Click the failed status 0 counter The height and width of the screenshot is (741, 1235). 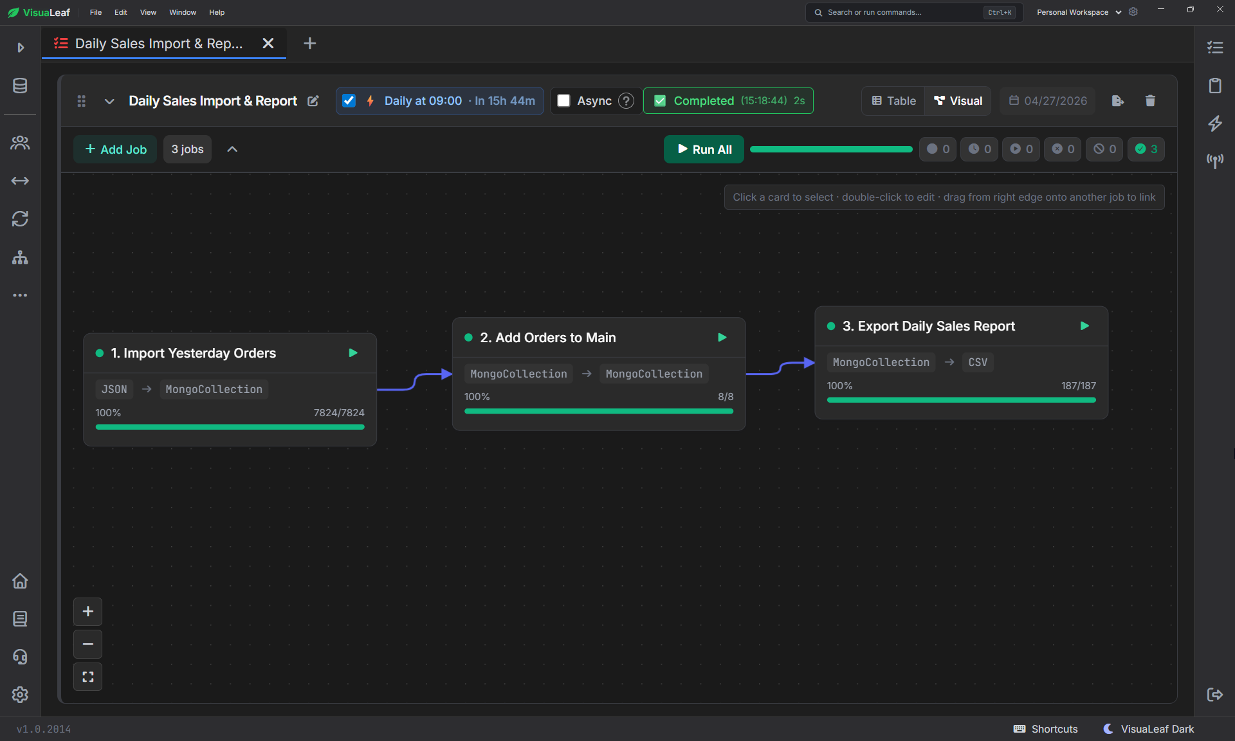point(1063,149)
